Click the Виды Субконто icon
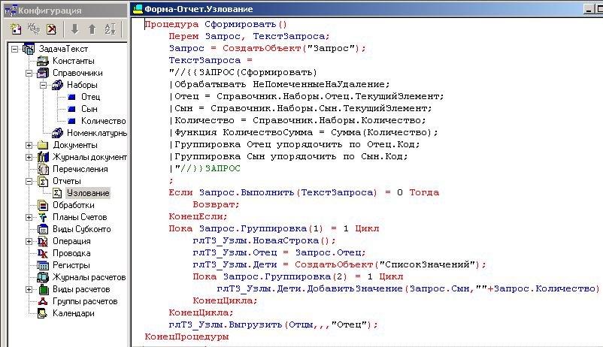 (43, 229)
